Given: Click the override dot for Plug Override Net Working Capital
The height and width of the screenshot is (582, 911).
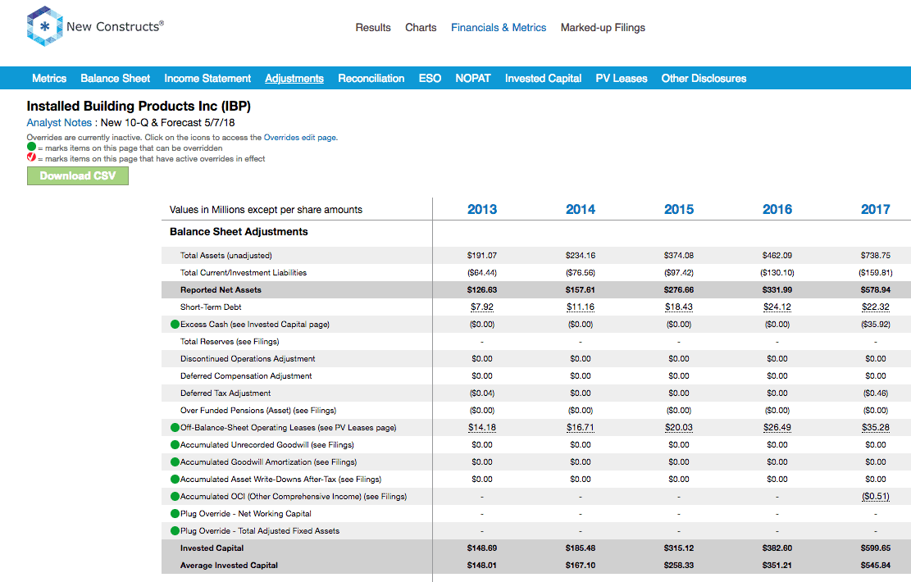Looking at the screenshot, I should pyautogui.click(x=175, y=513).
